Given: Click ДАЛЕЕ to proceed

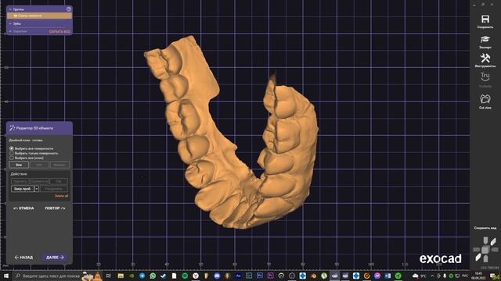Looking at the screenshot, I should [x=55, y=258].
